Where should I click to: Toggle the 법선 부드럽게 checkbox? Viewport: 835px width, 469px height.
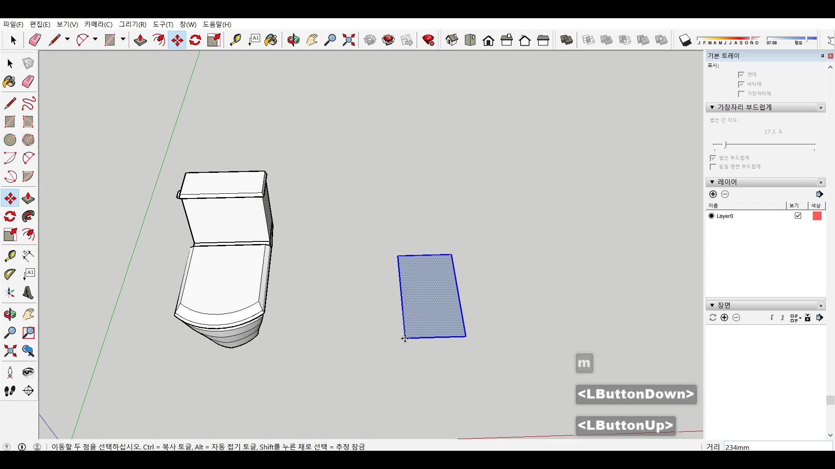(713, 158)
